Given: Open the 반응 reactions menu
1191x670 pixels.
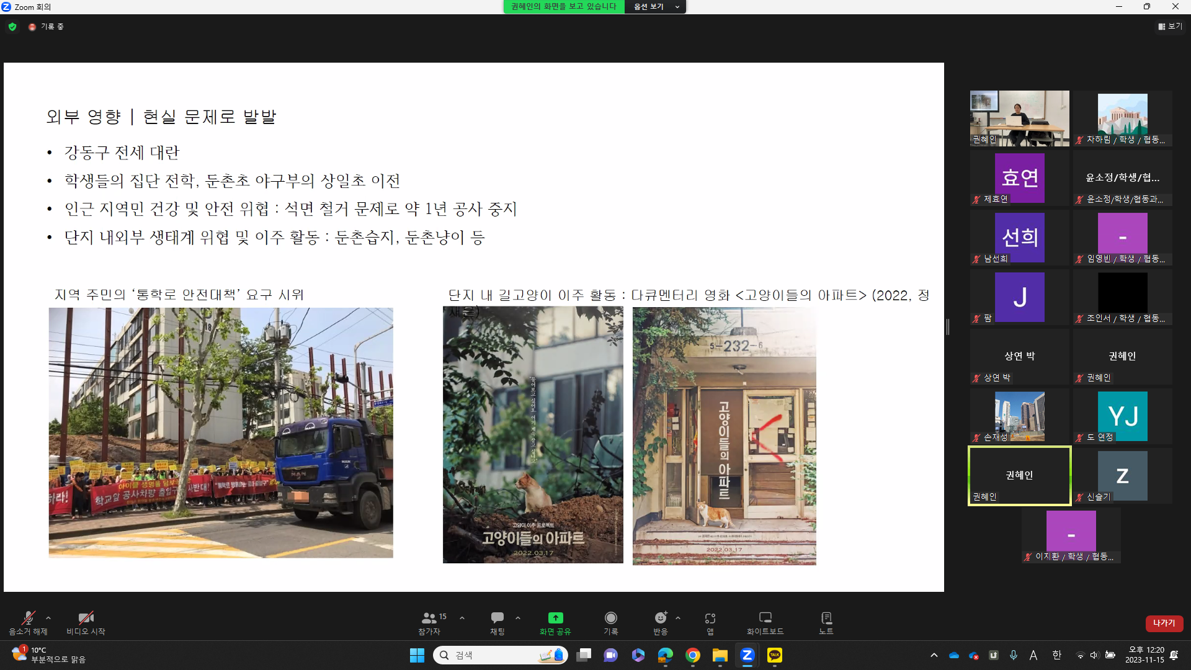Looking at the screenshot, I should [x=661, y=623].
